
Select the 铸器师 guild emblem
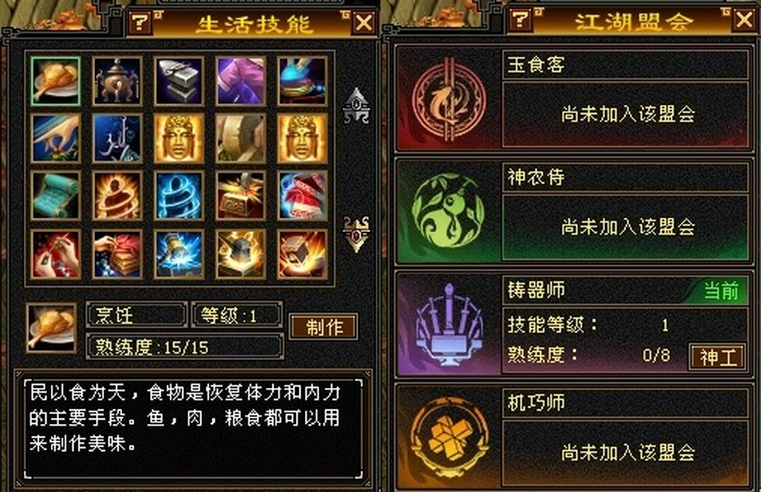click(449, 324)
